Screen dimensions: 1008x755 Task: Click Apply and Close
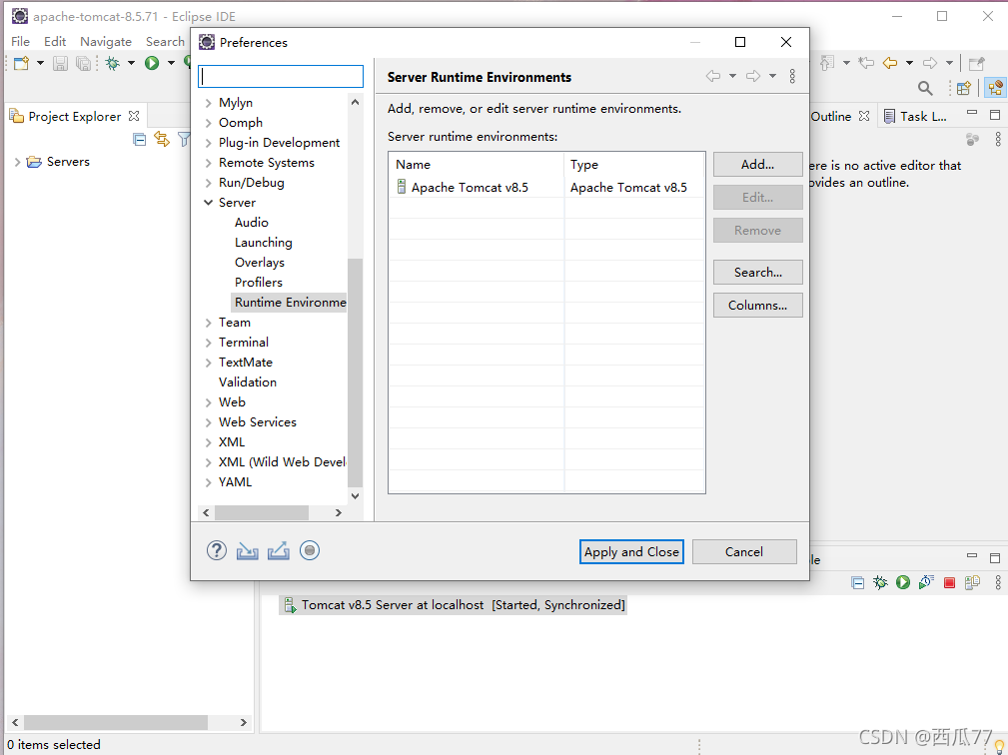click(631, 552)
